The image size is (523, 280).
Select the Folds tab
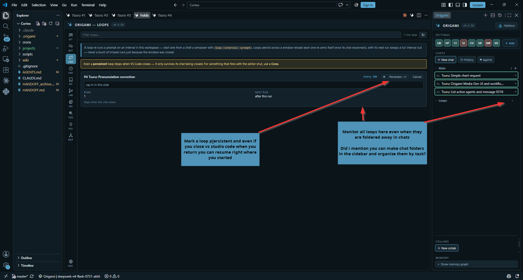coord(142,15)
